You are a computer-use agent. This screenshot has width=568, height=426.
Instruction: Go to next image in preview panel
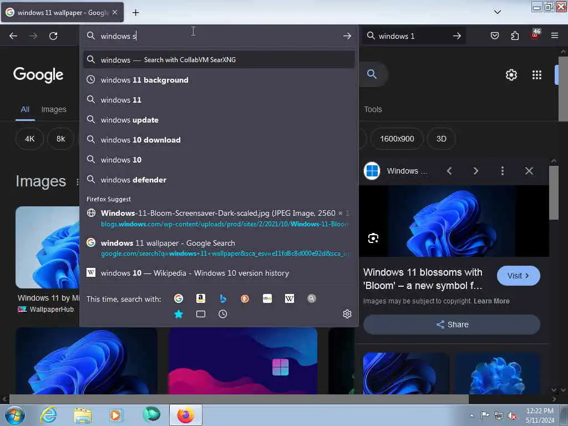[x=475, y=171]
